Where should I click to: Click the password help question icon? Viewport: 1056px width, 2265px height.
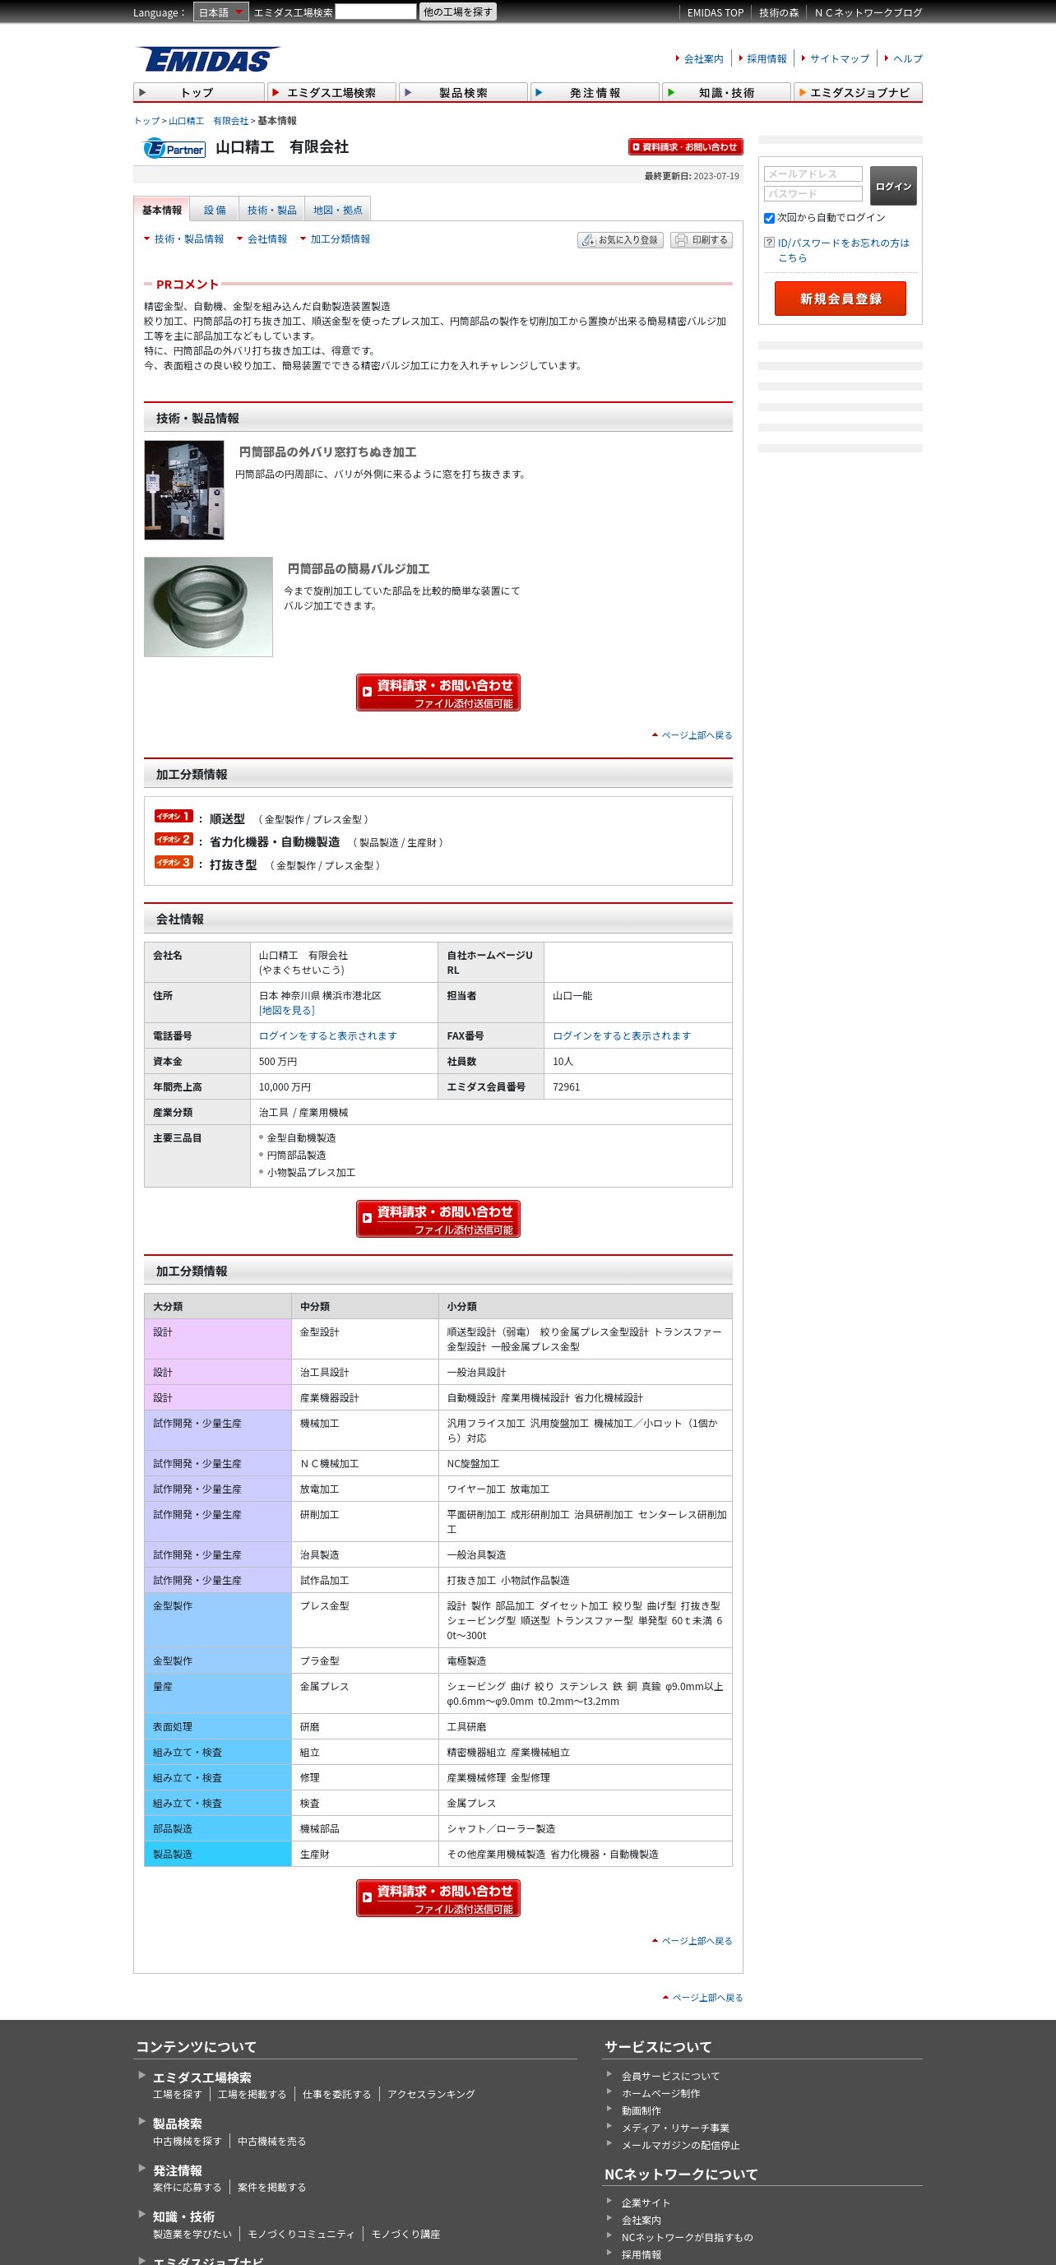[x=769, y=243]
